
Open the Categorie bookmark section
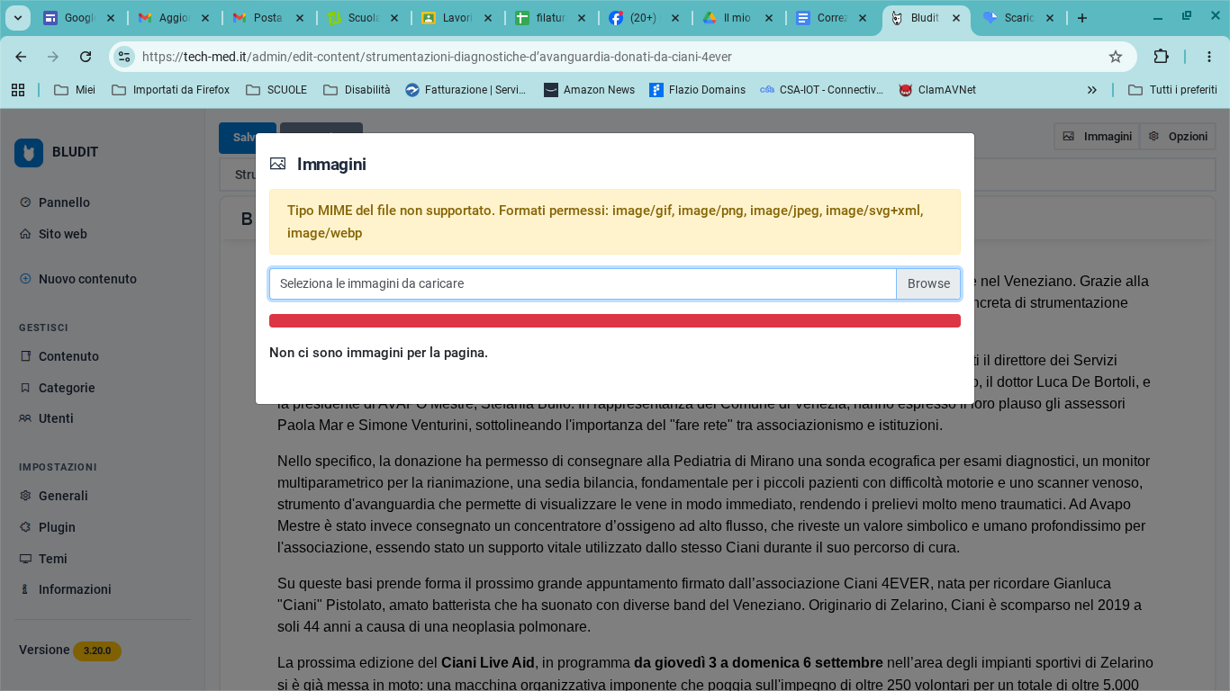click(x=66, y=388)
